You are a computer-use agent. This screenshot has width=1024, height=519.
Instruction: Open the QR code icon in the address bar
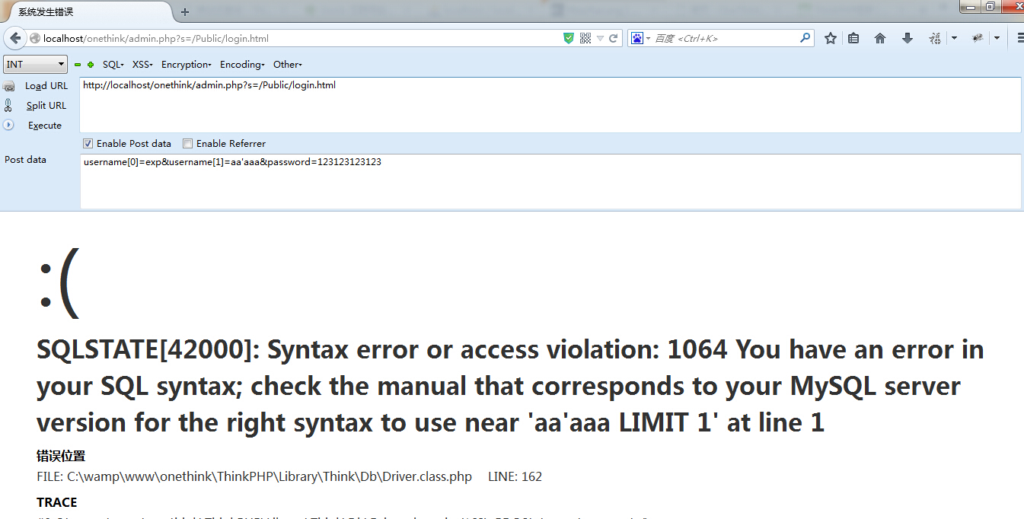point(585,38)
